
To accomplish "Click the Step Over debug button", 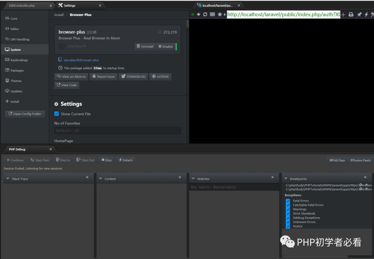I will (40, 160).
